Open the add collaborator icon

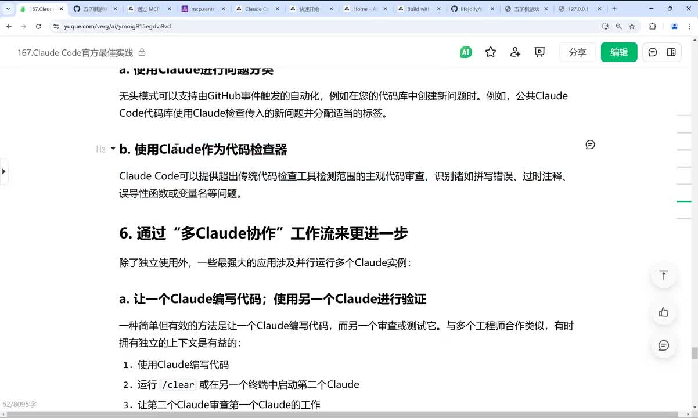[515, 52]
